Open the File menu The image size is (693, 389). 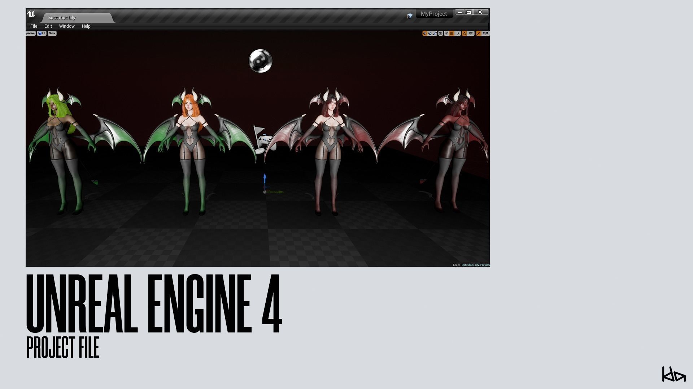tap(34, 26)
